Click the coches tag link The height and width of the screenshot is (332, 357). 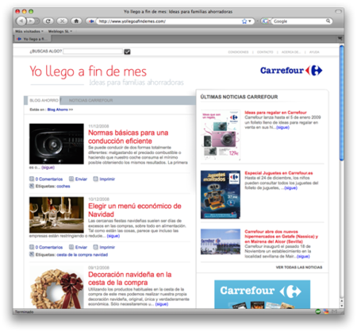click(x=63, y=186)
